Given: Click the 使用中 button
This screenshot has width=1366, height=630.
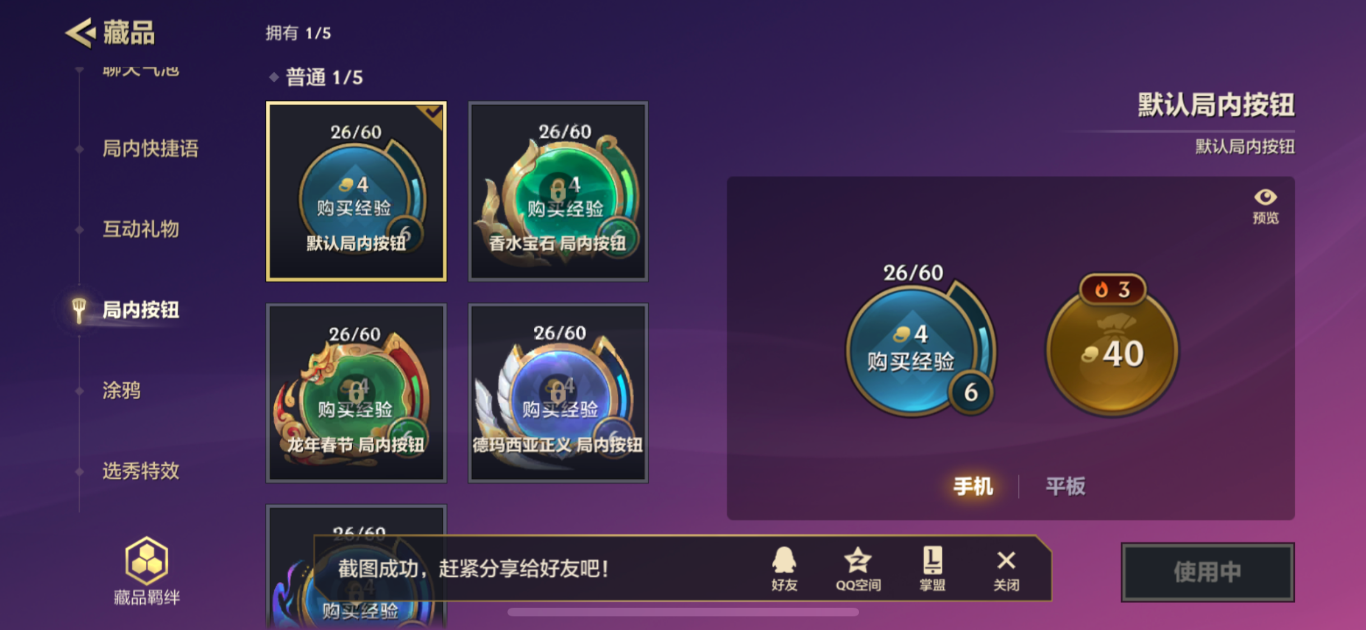Looking at the screenshot, I should click(1207, 572).
